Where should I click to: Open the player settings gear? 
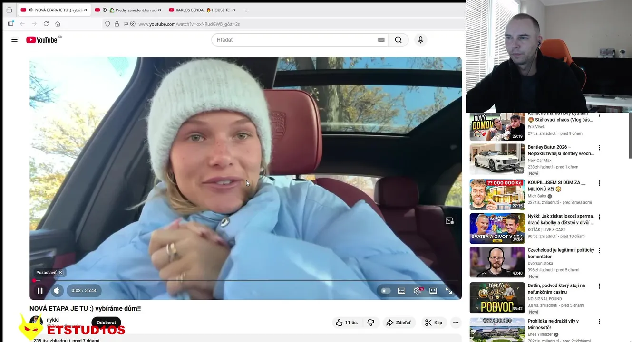pyautogui.click(x=418, y=291)
